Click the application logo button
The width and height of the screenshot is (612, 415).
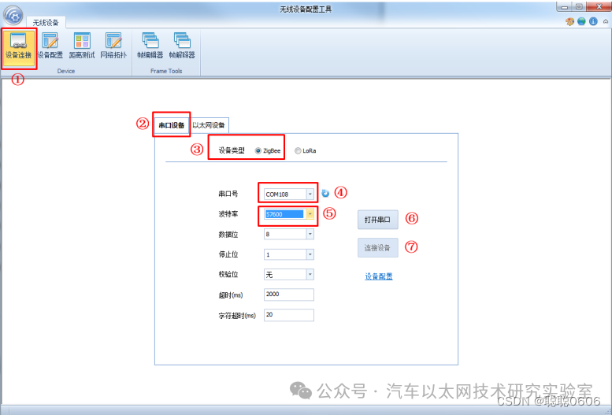point(13,15)
